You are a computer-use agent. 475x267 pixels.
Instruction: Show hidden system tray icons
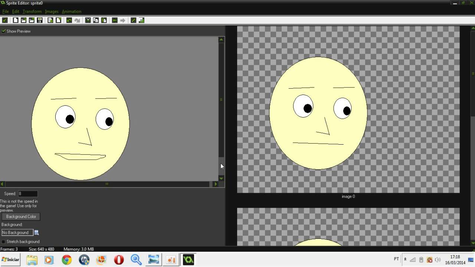[x=405, y=259]
